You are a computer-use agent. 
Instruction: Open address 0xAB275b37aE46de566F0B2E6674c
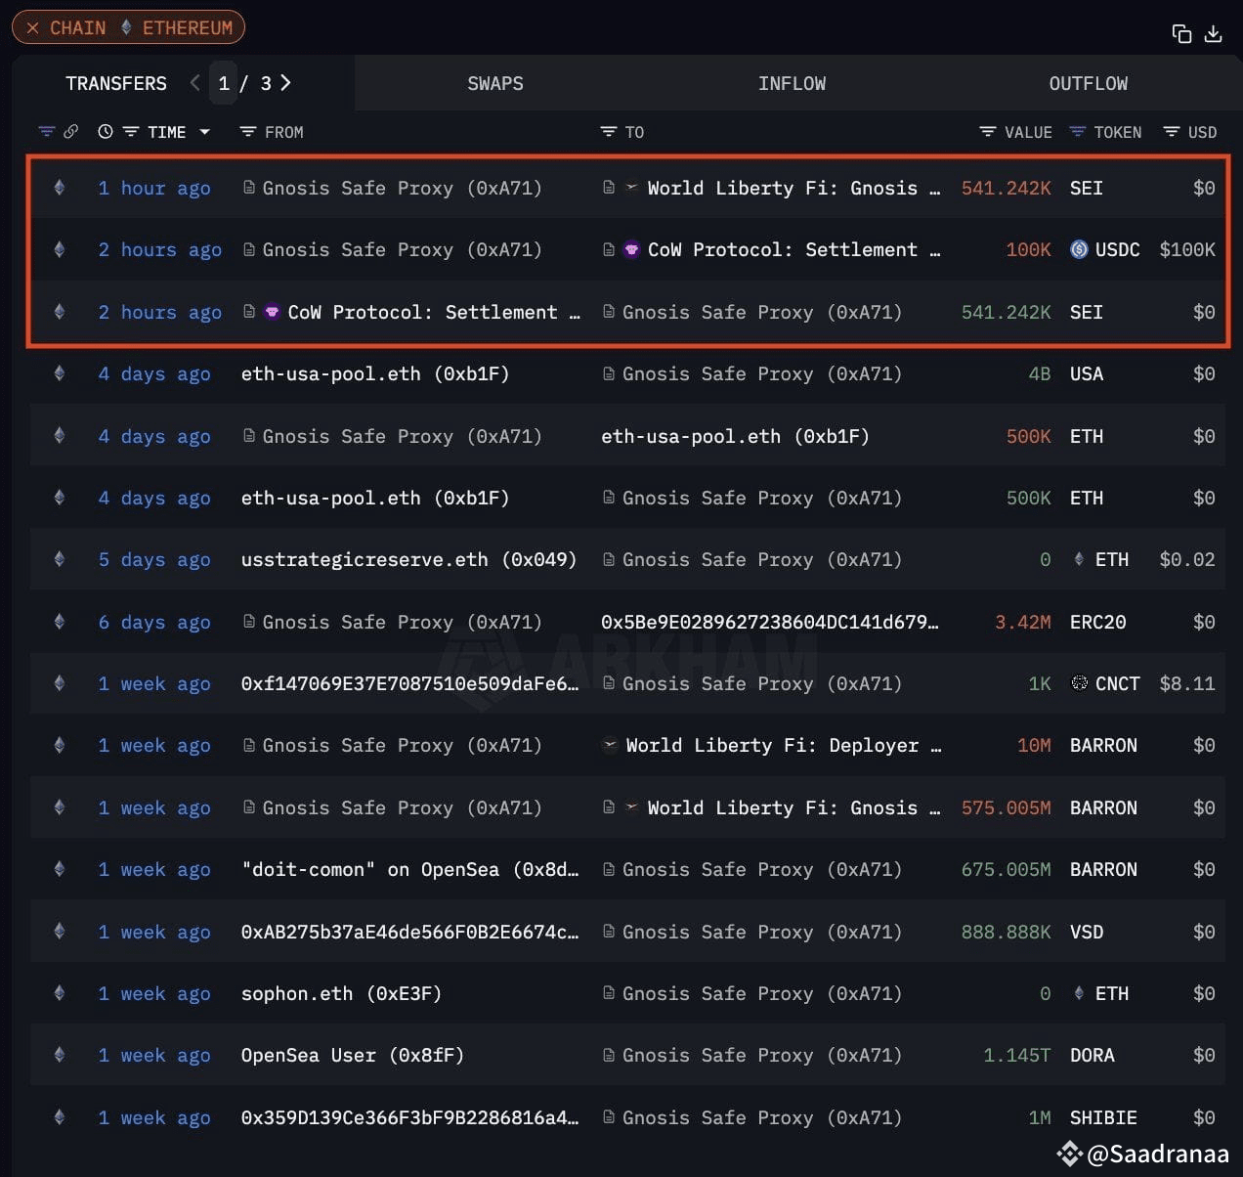click(410, 932)
